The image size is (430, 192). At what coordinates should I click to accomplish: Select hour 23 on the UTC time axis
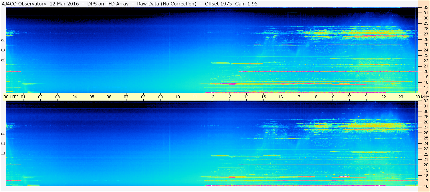pyautogui.click(x=401, y=97)
